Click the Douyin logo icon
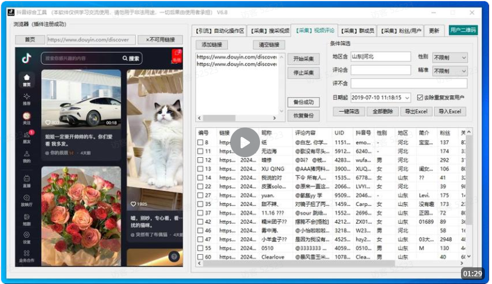 click(x=26, y=58)
